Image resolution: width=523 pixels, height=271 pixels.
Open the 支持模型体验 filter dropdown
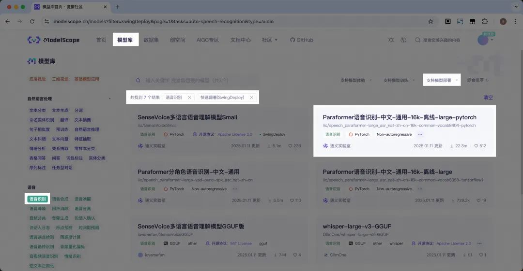[x=356, y=80]
